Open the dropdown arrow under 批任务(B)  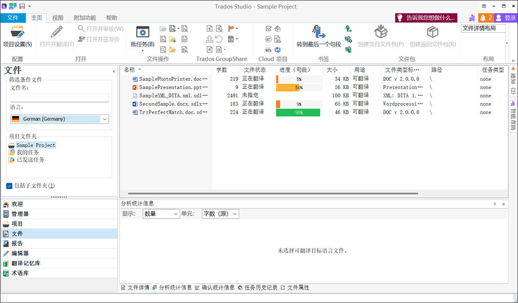tap(142, 51)
